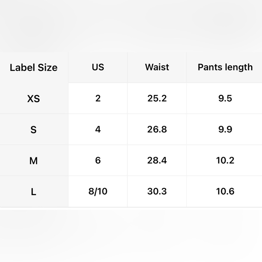262x262 pixels.
Task: Select US size 4 cell
Action: click(x=98, y=129)
